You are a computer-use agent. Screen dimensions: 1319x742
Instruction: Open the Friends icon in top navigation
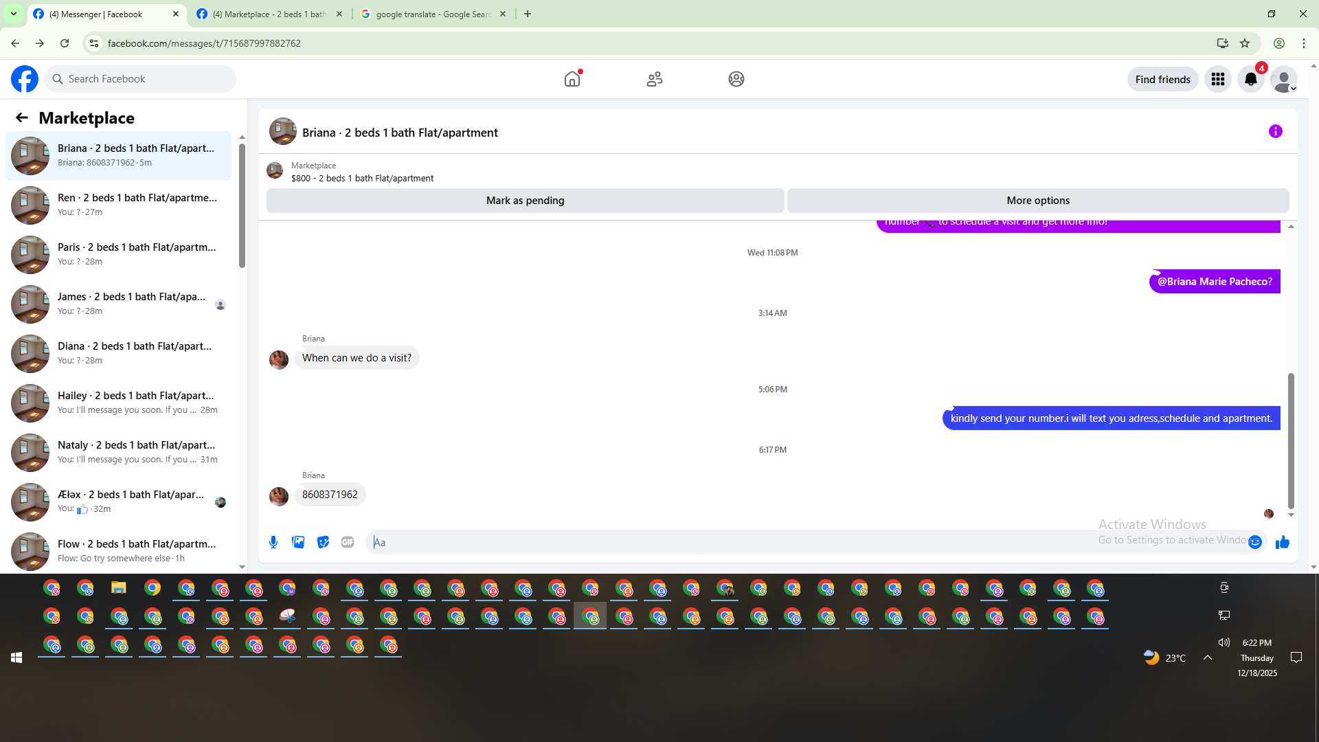click(655, 79)
